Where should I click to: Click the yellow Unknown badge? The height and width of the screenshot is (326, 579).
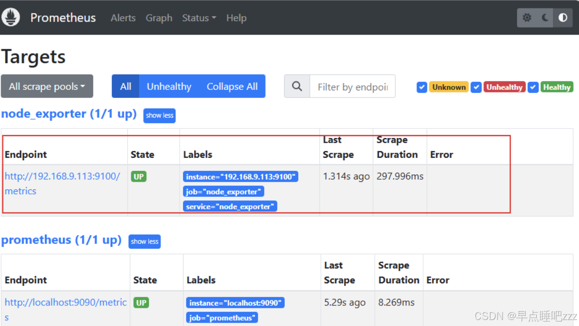449,87
